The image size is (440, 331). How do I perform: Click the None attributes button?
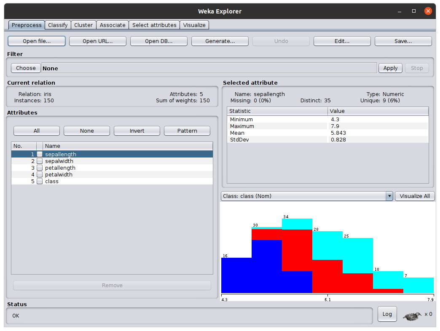pos(87,131)
